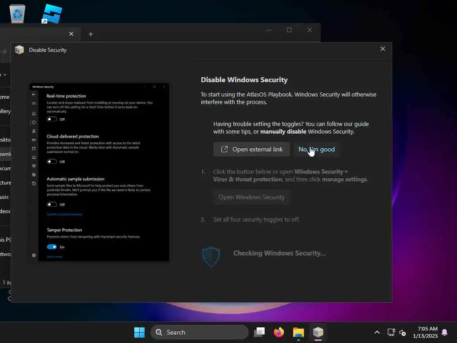The width and height of the screenshot is (457, 343).
Task: Open the Recycle Bin desktop icon
Action: pos(17,13)
